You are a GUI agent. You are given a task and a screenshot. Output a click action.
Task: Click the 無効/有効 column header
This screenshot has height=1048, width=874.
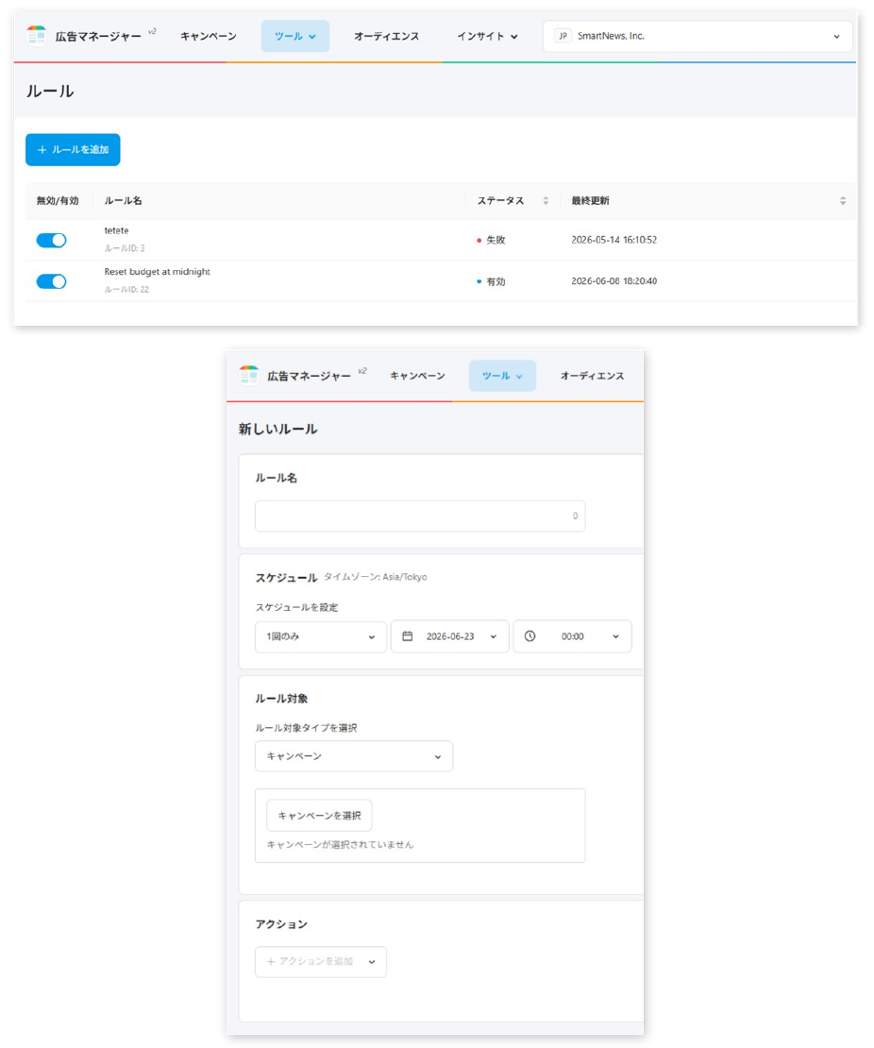pos(58,200)
